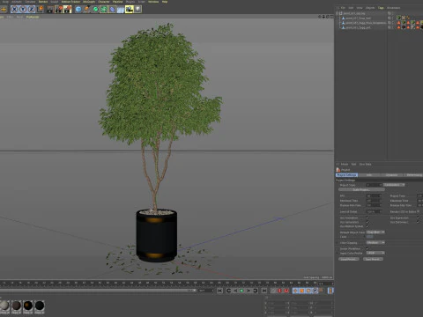Open the Window menu

tap(153, 2)
